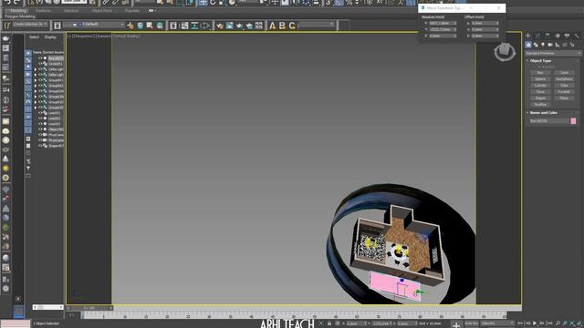
Task: Toggle visibility eye of Object row
Action: (40, 129)
